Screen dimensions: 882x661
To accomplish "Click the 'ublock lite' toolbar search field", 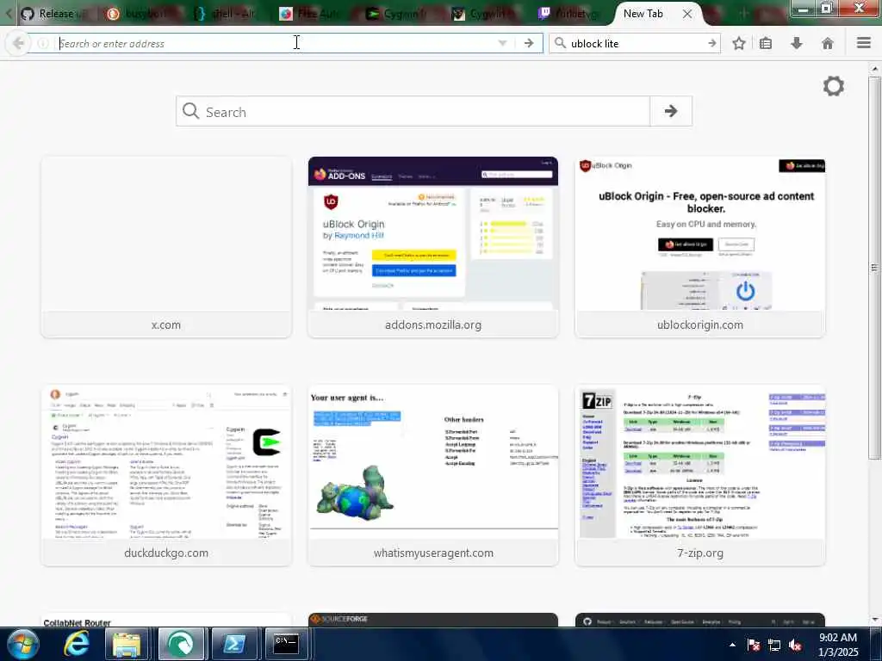I will [x=636, y=43].
